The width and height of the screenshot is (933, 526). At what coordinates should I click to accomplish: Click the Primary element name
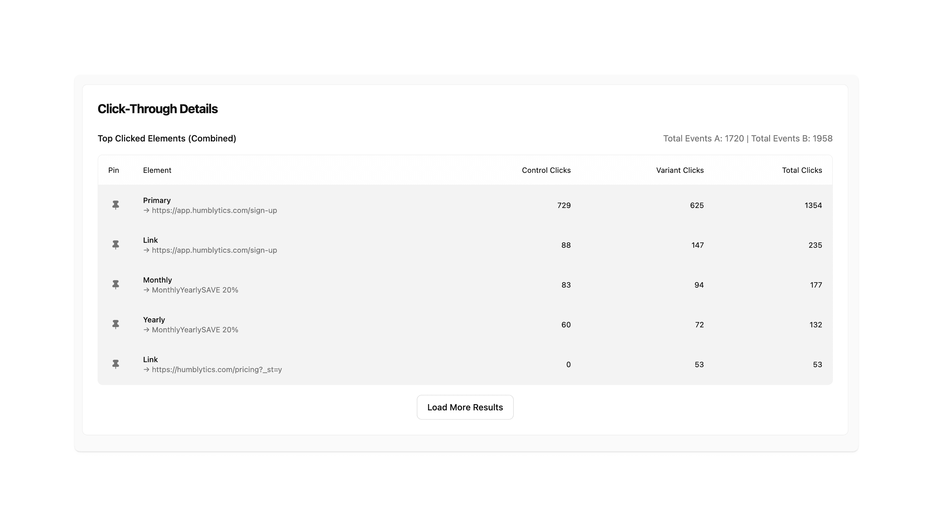tap(156, 201)
